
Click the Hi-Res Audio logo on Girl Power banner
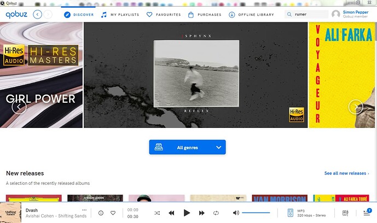pyautogui.click(x=14, y=55)
